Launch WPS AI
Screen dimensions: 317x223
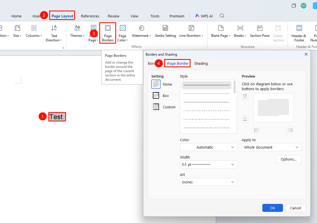[x=204, y=16]
